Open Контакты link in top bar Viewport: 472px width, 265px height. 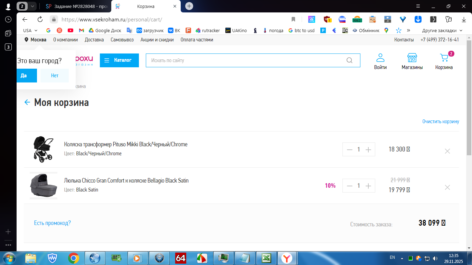(404, 40)
